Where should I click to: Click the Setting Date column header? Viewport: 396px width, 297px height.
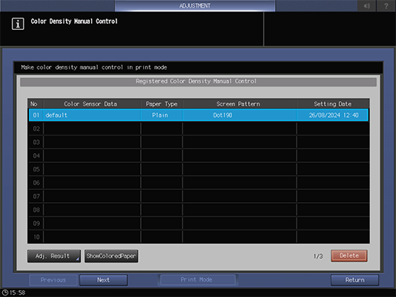coord(332,104)
